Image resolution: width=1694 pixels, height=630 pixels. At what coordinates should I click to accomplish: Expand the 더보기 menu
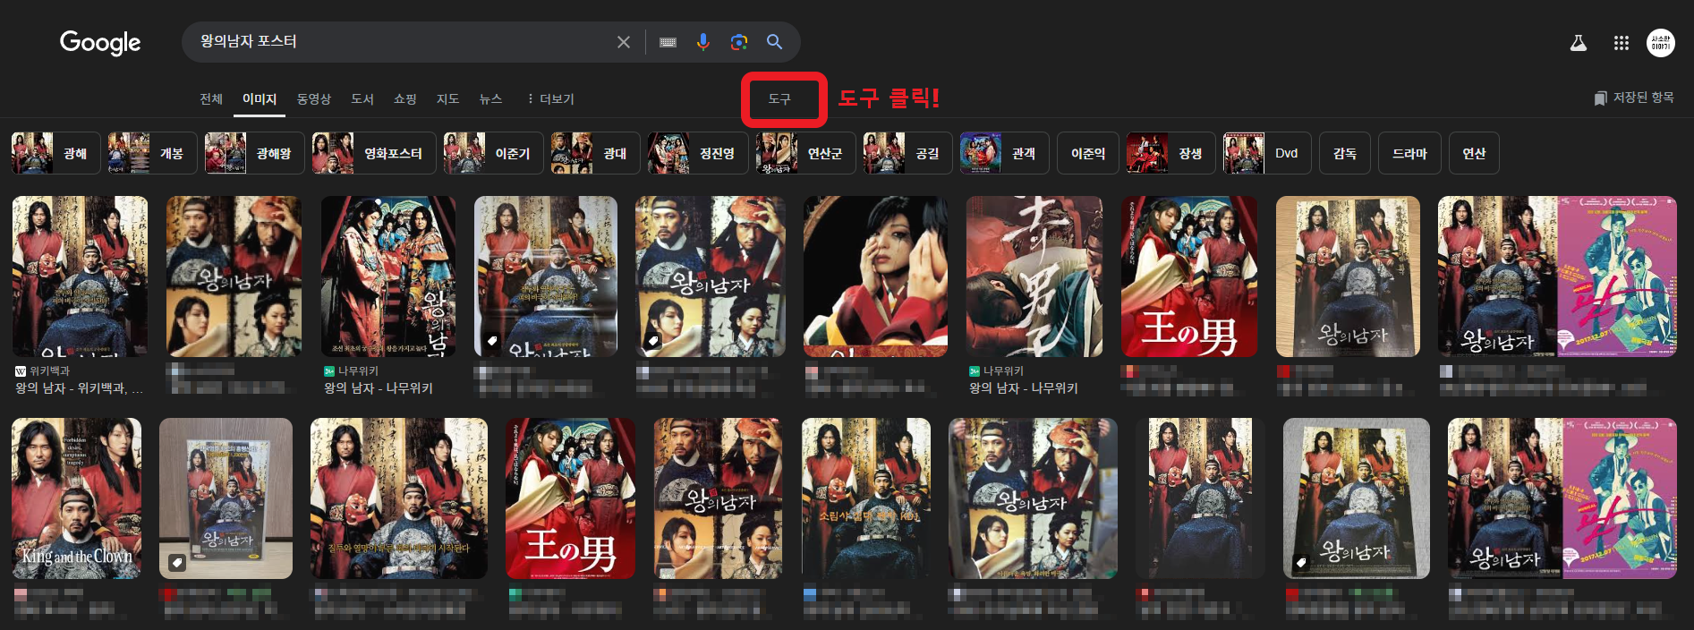(x=550, y=98)
